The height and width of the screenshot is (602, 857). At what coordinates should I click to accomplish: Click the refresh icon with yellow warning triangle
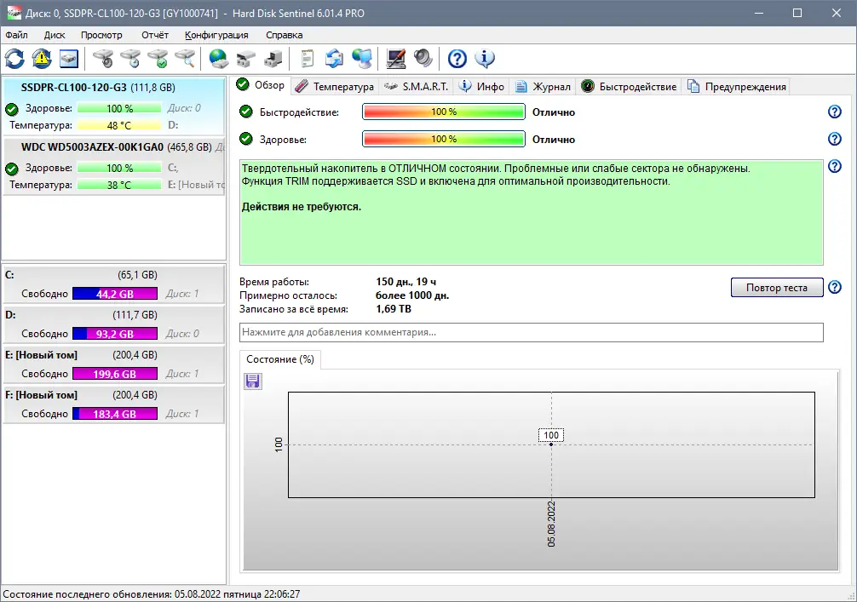click(x=42, y=59)
